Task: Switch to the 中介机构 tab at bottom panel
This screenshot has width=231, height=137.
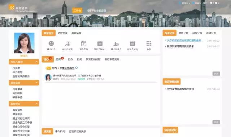Action: tap(60, 131)
